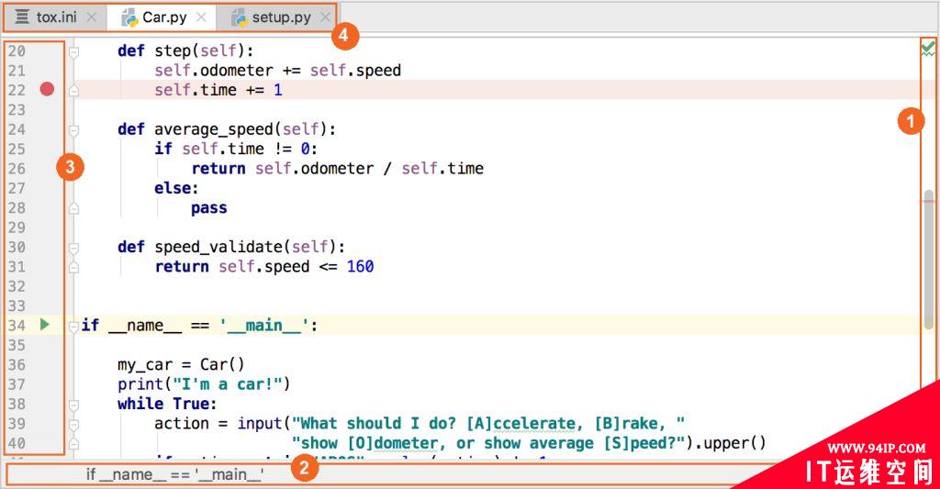This screenshot has width=940, height=489.
Task: Click the tox.ini file type icon
Action: [x=22, y=17]
